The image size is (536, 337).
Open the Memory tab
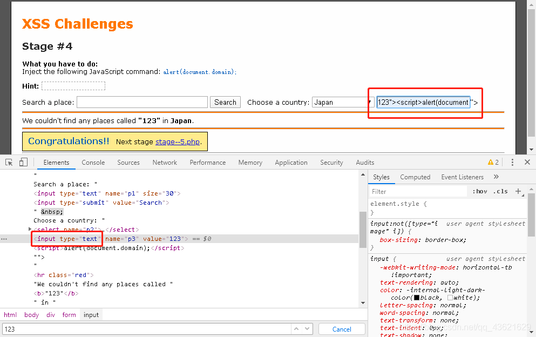pyautogui.click(x=250, y=163)
